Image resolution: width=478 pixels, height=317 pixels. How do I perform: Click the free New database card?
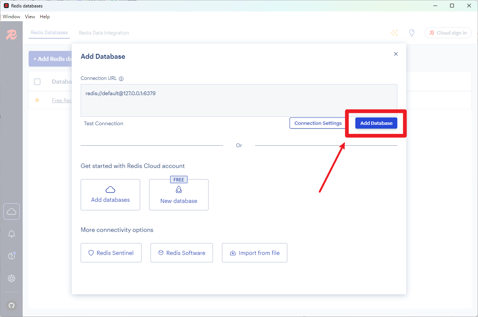[179, 195]
